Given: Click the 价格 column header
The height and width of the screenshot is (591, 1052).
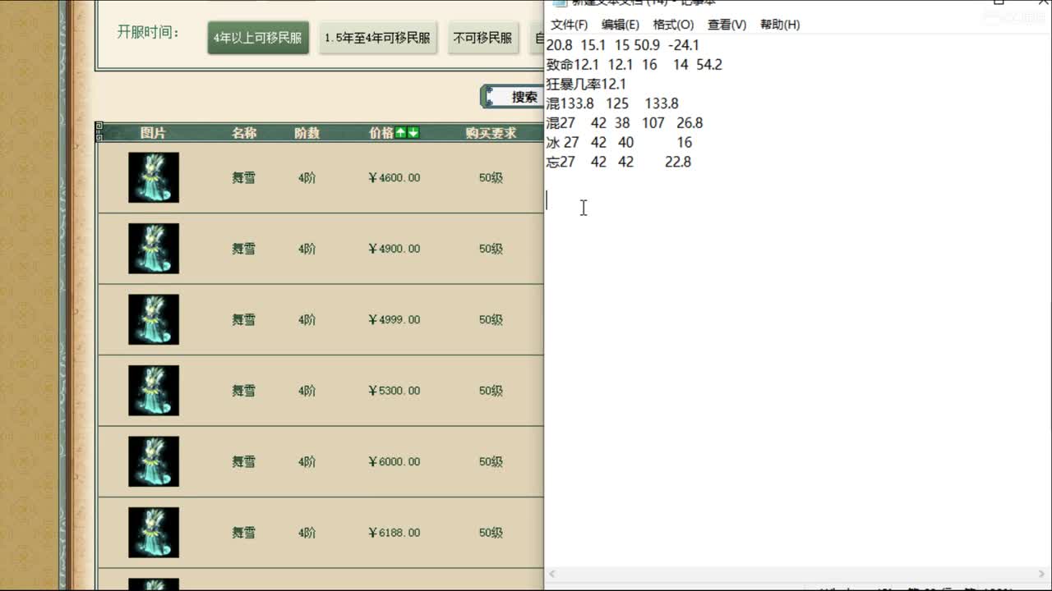Looking at the screenshot, I should [x=381, y=133].
